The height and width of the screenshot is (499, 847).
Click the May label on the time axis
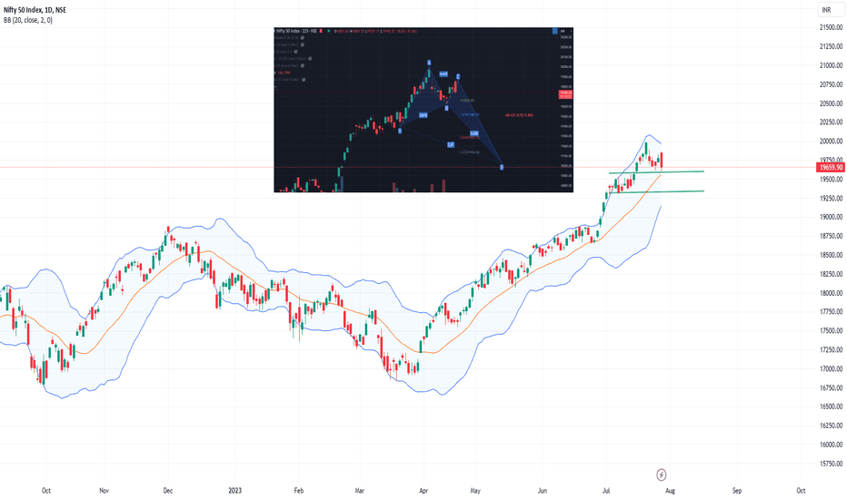(475, 491)
